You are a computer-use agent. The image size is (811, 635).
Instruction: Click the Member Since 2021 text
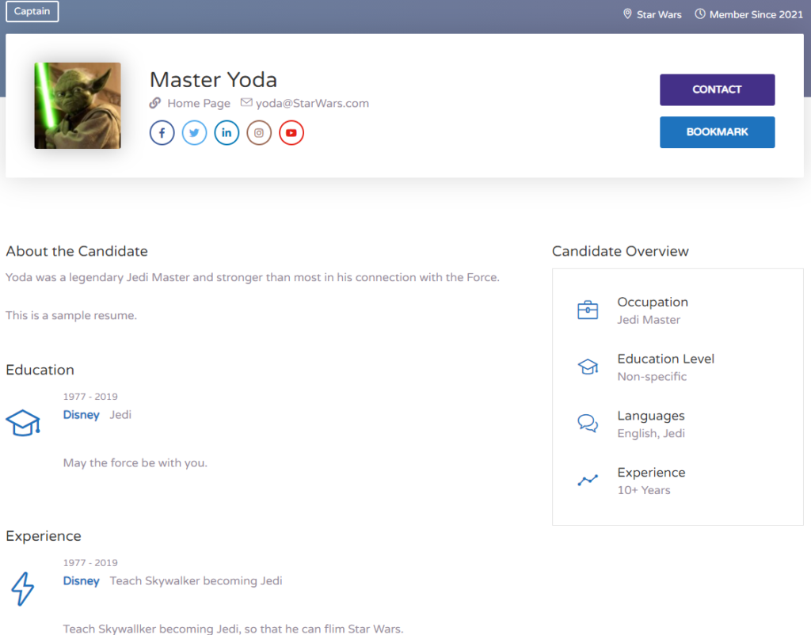coord(756,14)
